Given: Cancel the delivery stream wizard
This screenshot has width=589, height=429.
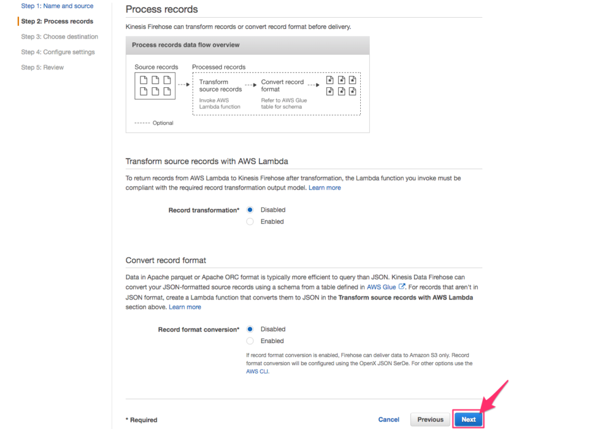Looking at the screenshot, I should 388,420.
